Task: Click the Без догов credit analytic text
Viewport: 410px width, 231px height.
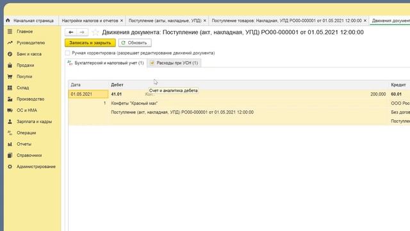Action: point(400,112)
